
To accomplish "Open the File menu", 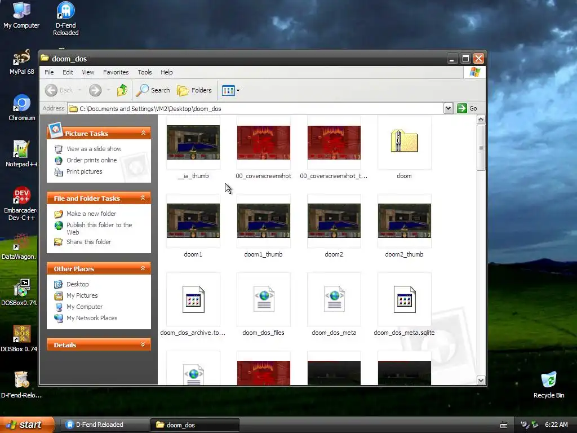I will 49,72.
